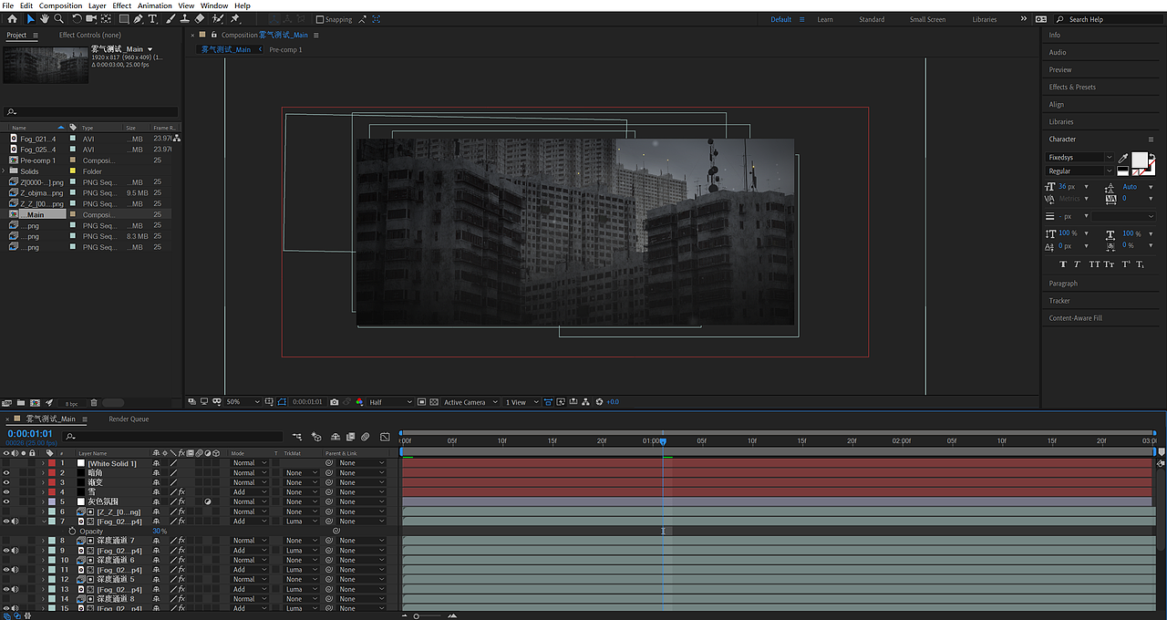Switch to the Learn workspace
This screenshot has width=1167, height=620.
pyautogui.click(x=825, y=19)
